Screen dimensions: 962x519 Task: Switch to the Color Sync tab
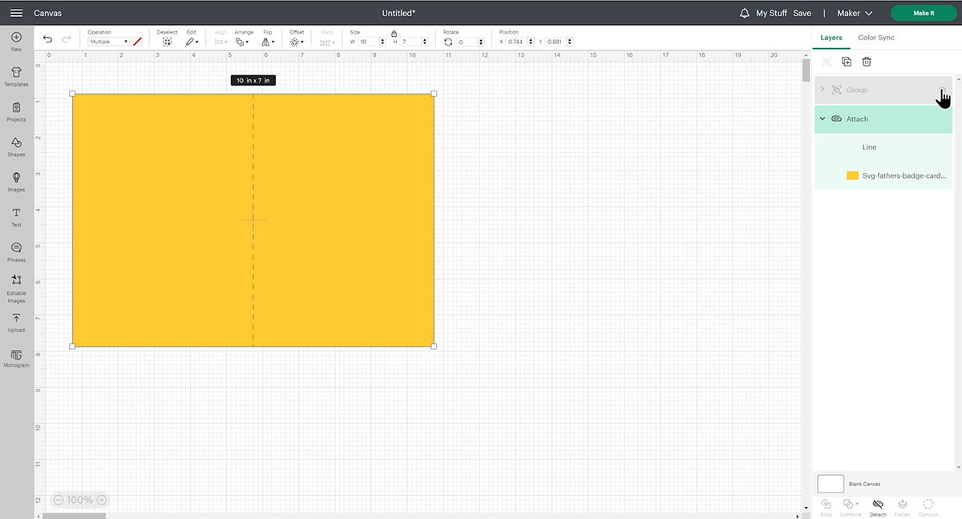(x=875, y=38)
